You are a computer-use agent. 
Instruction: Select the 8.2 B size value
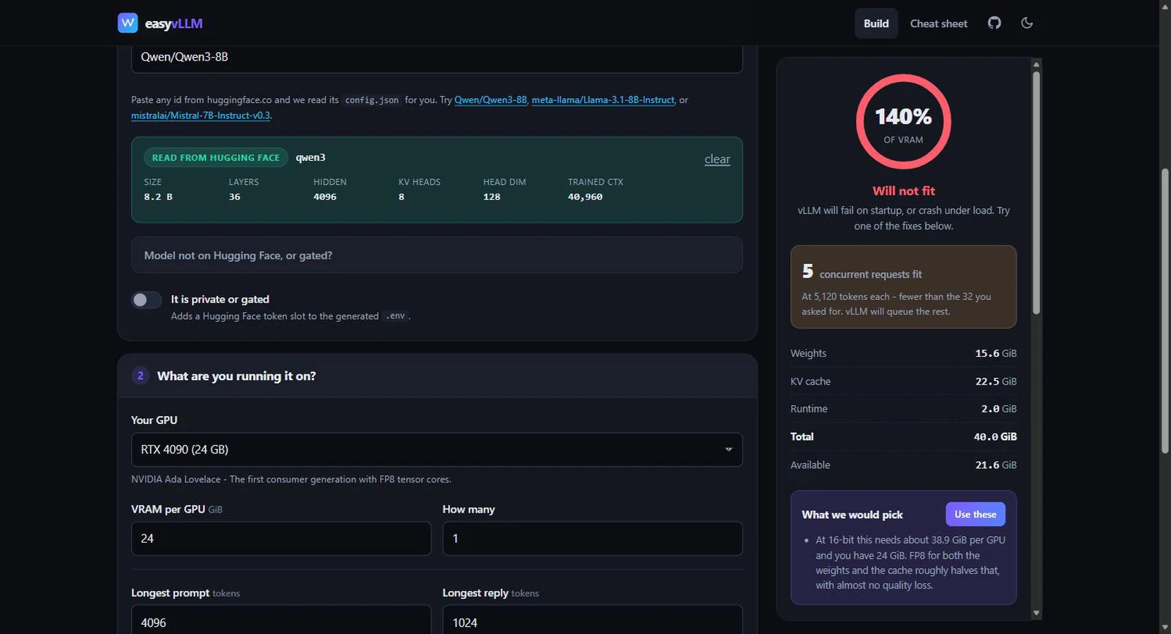coord(158,197)
